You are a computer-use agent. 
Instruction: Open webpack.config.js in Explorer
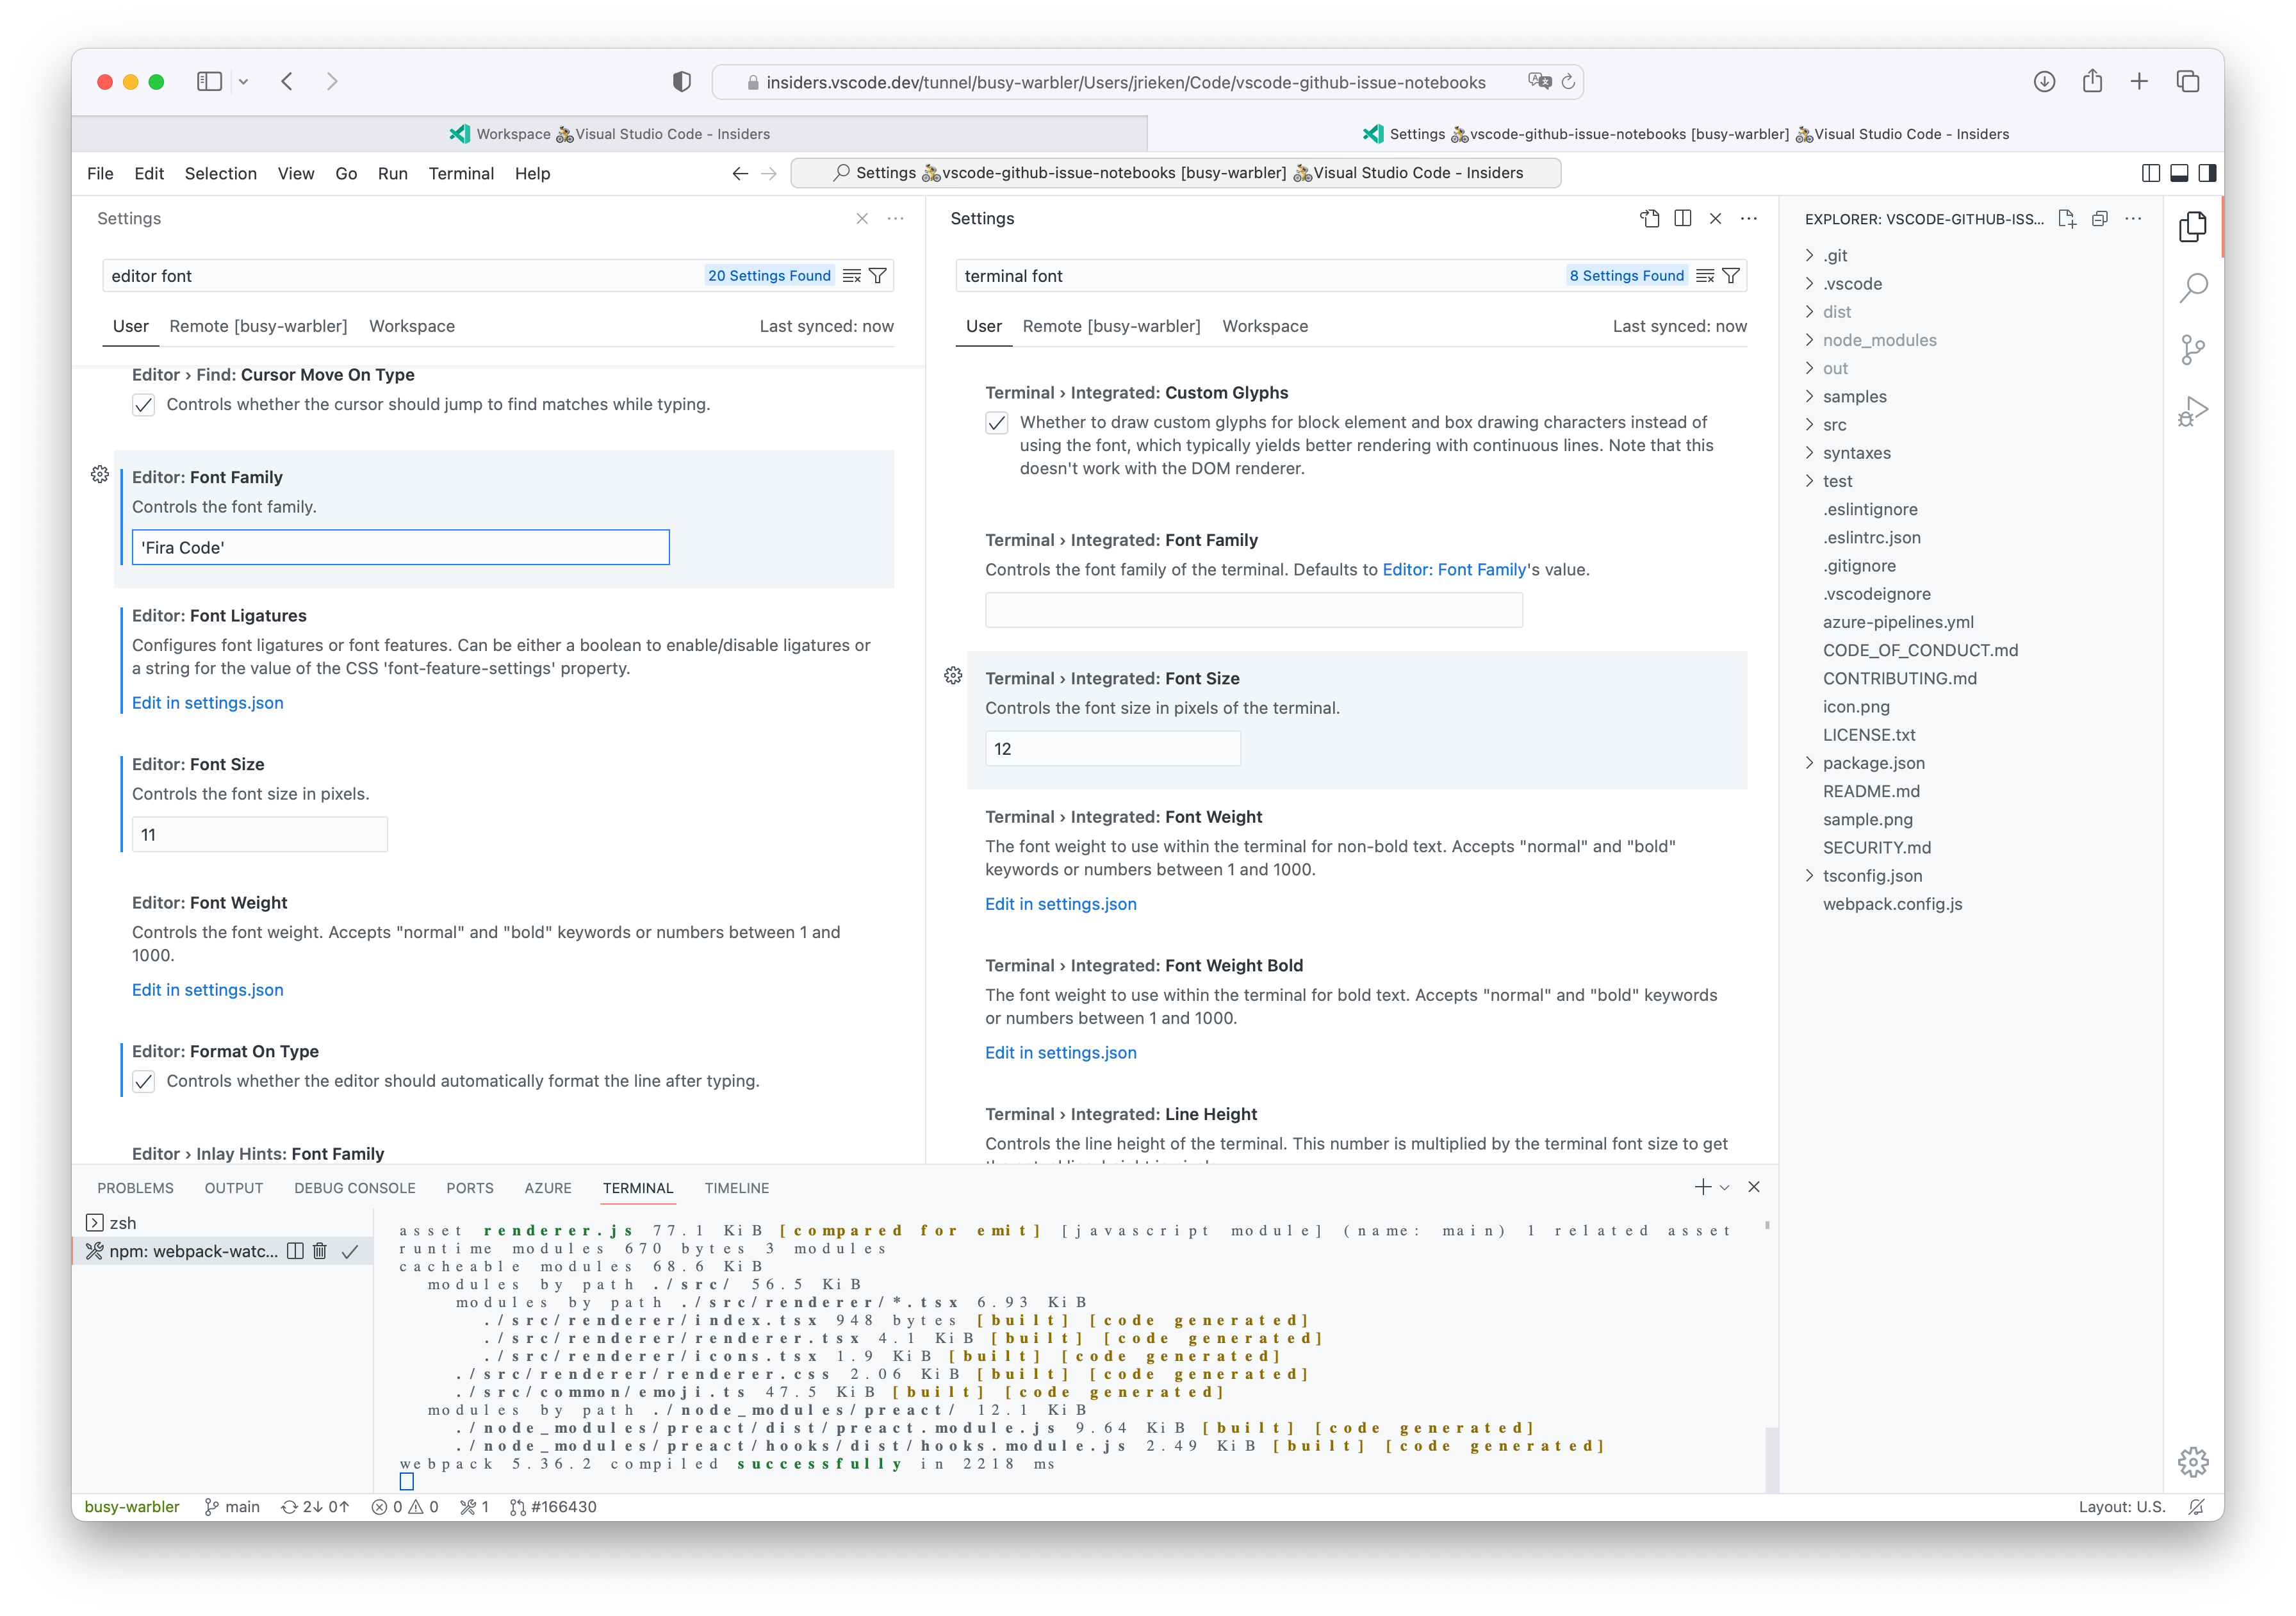1892,904
